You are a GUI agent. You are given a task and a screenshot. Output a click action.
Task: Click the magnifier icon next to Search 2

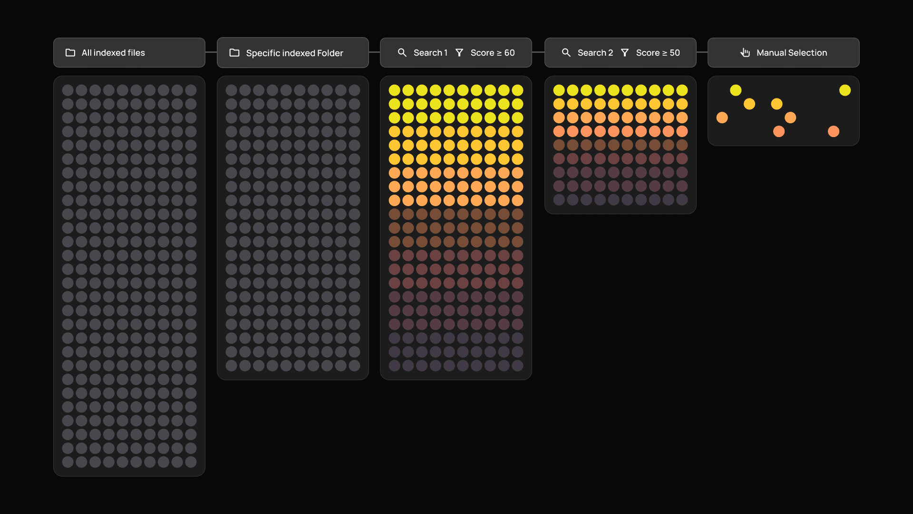coord(566,53)
